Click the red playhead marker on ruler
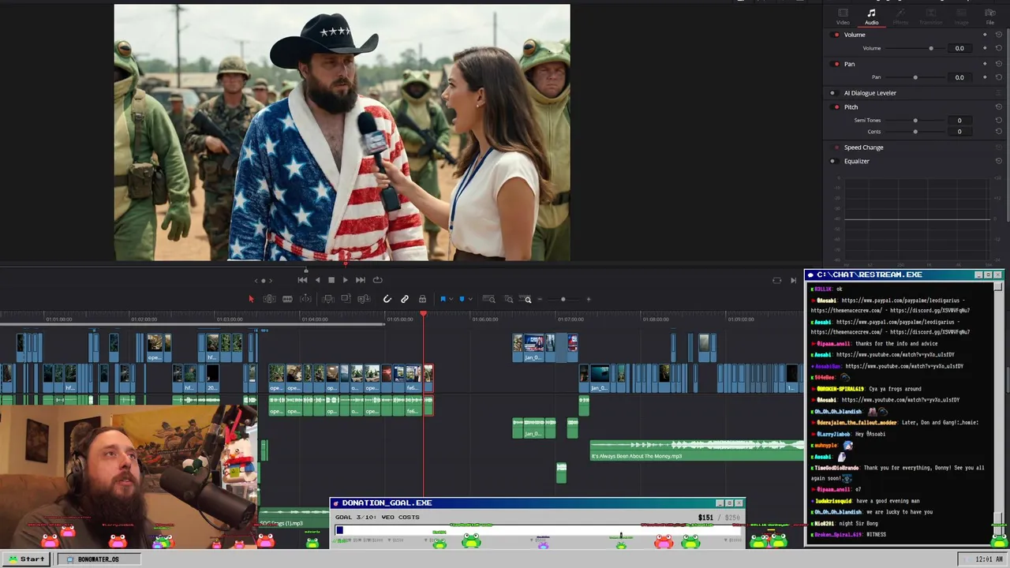Image resolution: width=1010 pixels, height=568 pixels. point(424,316)
